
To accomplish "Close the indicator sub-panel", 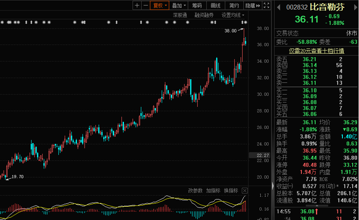I will tap(245, 191).
